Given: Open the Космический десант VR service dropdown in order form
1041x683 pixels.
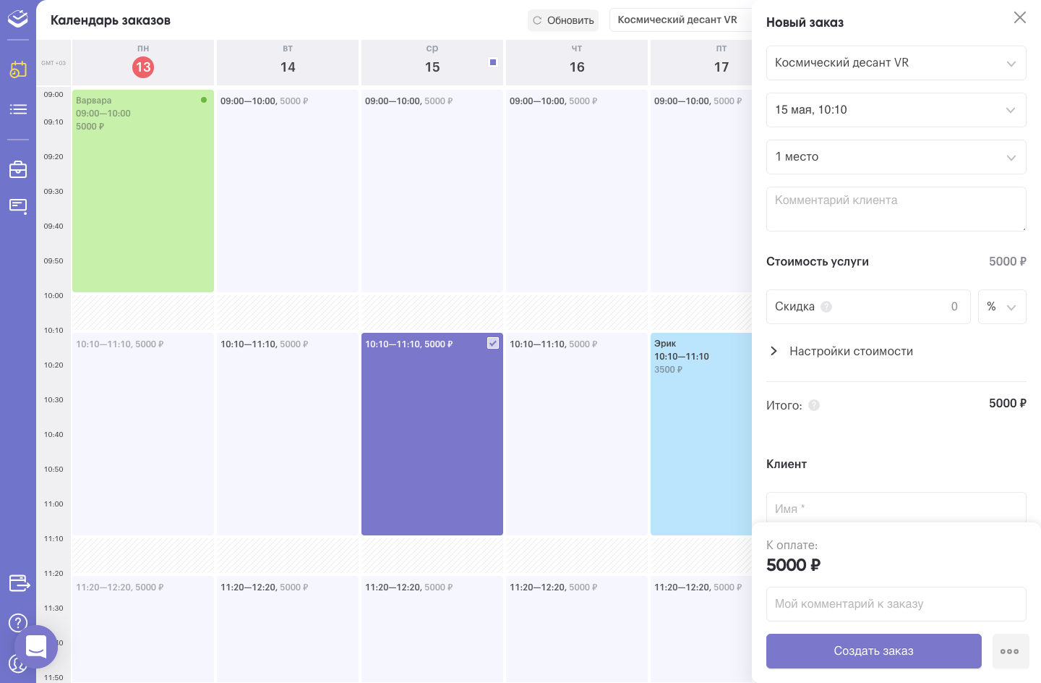Looking at the screenshot, I should (x=896, y=63).
